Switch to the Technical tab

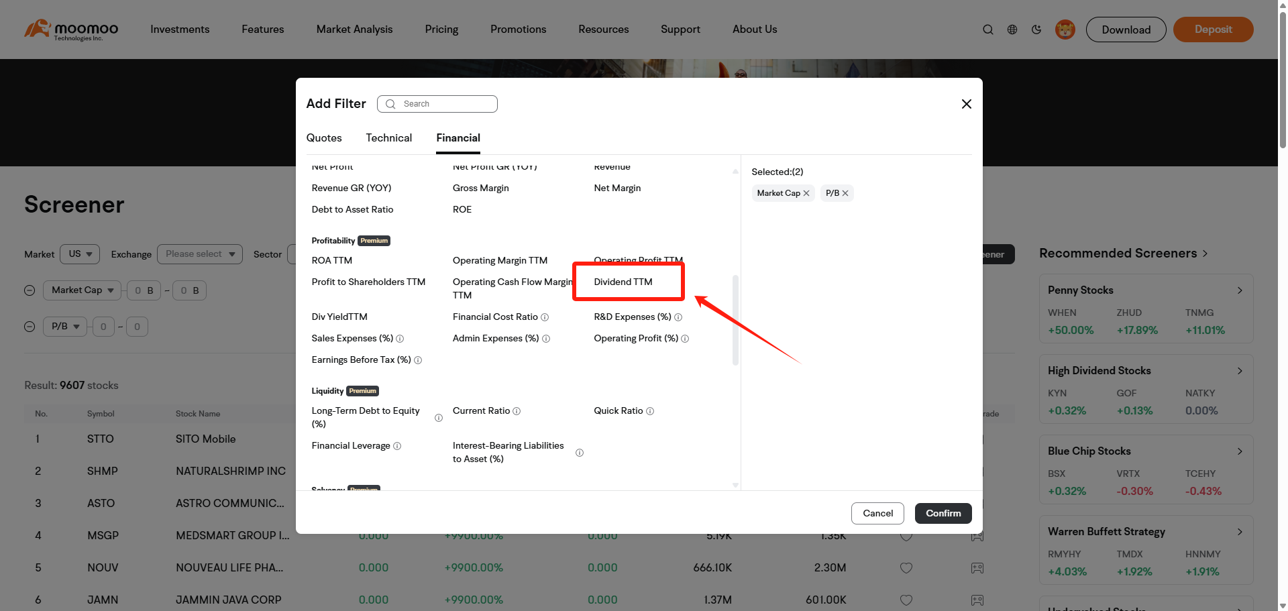(389, 138)
